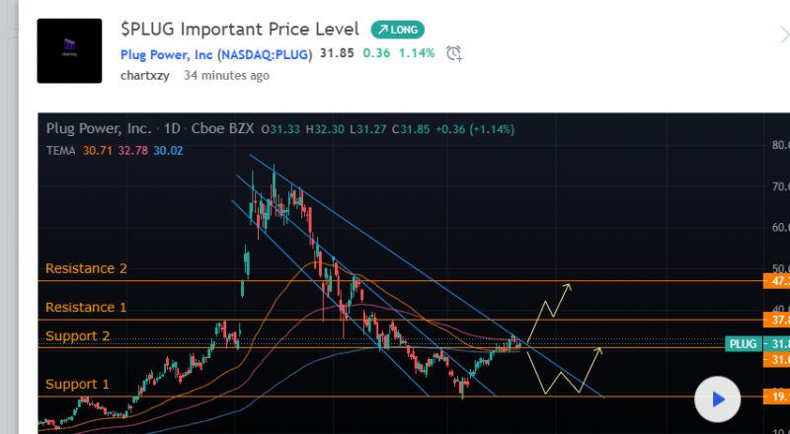This screenshot has height=434, width=790.
Task: Click the chart play button
Action: [x=718, y=399]
